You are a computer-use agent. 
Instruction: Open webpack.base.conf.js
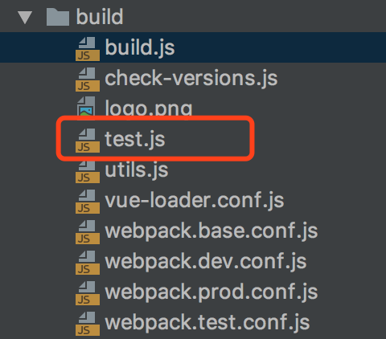(x=211, y=231)
